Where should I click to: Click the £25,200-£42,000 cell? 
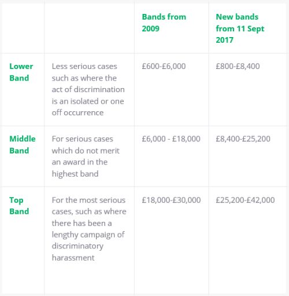[245, 200]
